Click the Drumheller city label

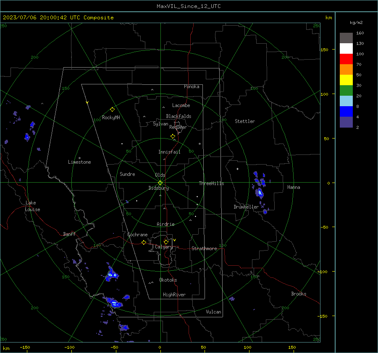pos(246,207)
